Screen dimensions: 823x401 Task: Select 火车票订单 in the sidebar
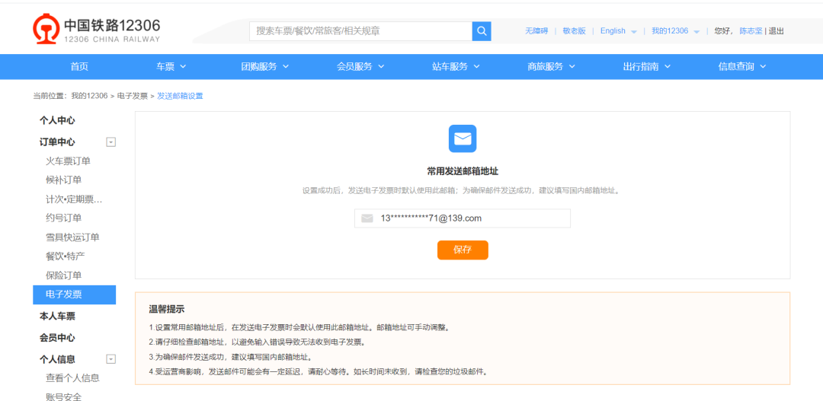point(68,161)
